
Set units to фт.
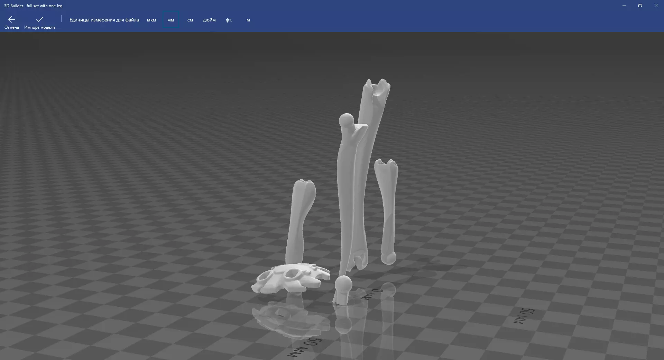229,20
